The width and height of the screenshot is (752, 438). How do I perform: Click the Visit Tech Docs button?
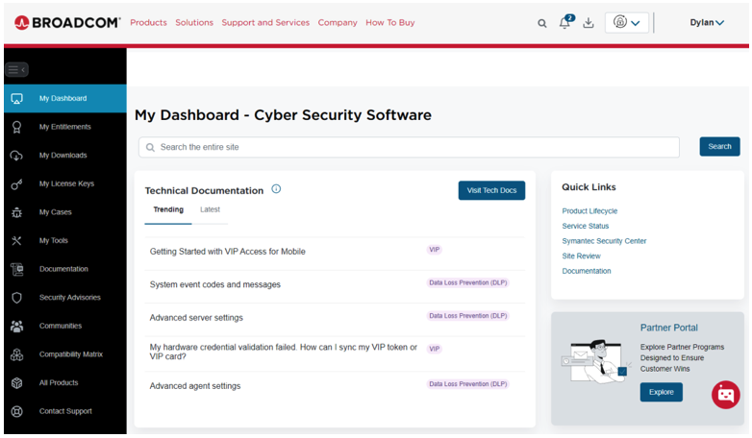[491, 190]
